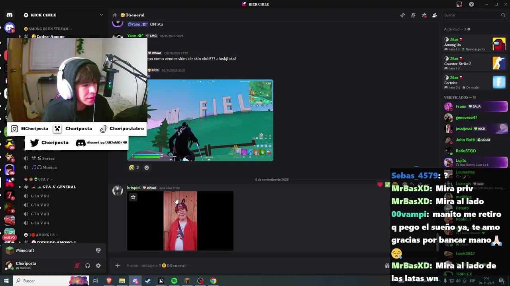Open the Cars McQueen server icon
The height and width of the screenshot is (286, 510).
pos(10,220)
